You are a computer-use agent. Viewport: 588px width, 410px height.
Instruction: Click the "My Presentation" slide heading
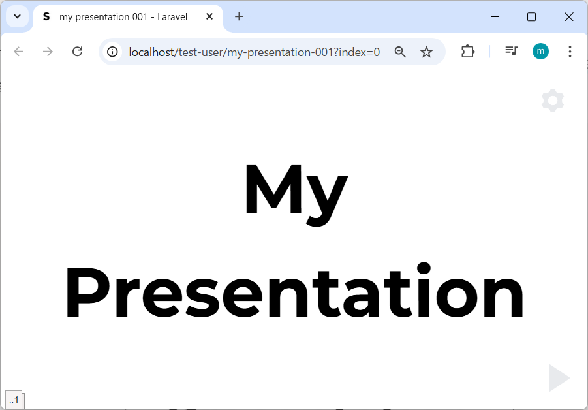tap(294, 241)
